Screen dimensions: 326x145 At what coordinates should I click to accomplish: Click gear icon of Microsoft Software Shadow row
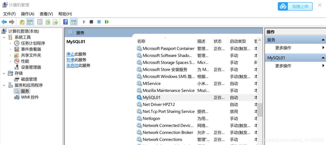[x=139, y=55]
